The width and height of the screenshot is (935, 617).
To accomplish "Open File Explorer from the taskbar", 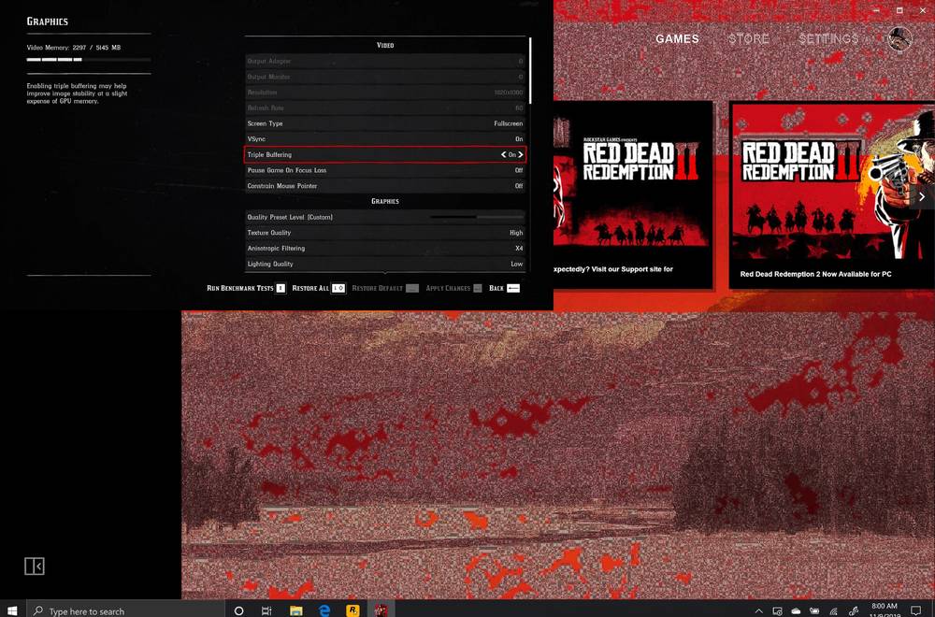I will pos(295,610).
